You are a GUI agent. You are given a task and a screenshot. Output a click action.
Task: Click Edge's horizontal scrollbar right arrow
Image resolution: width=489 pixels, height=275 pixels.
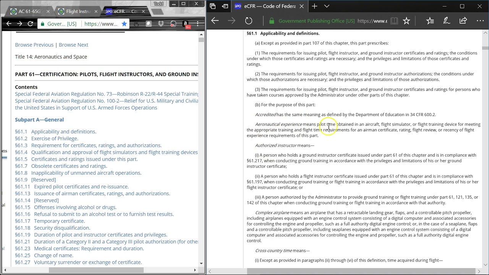(x=479, y=271)
